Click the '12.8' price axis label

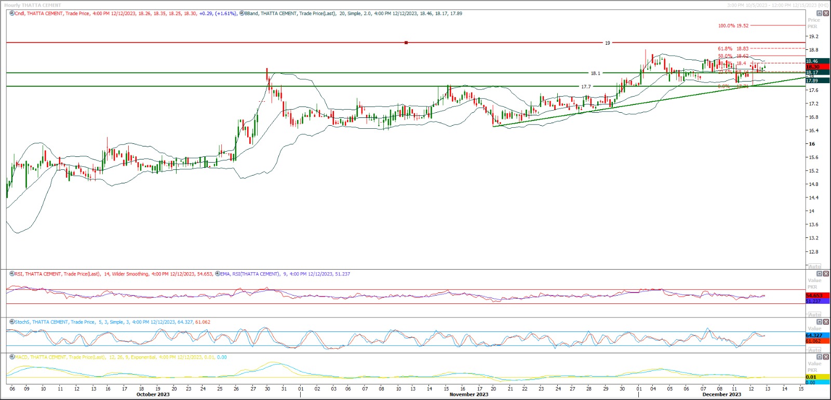(x=813, y=252)
